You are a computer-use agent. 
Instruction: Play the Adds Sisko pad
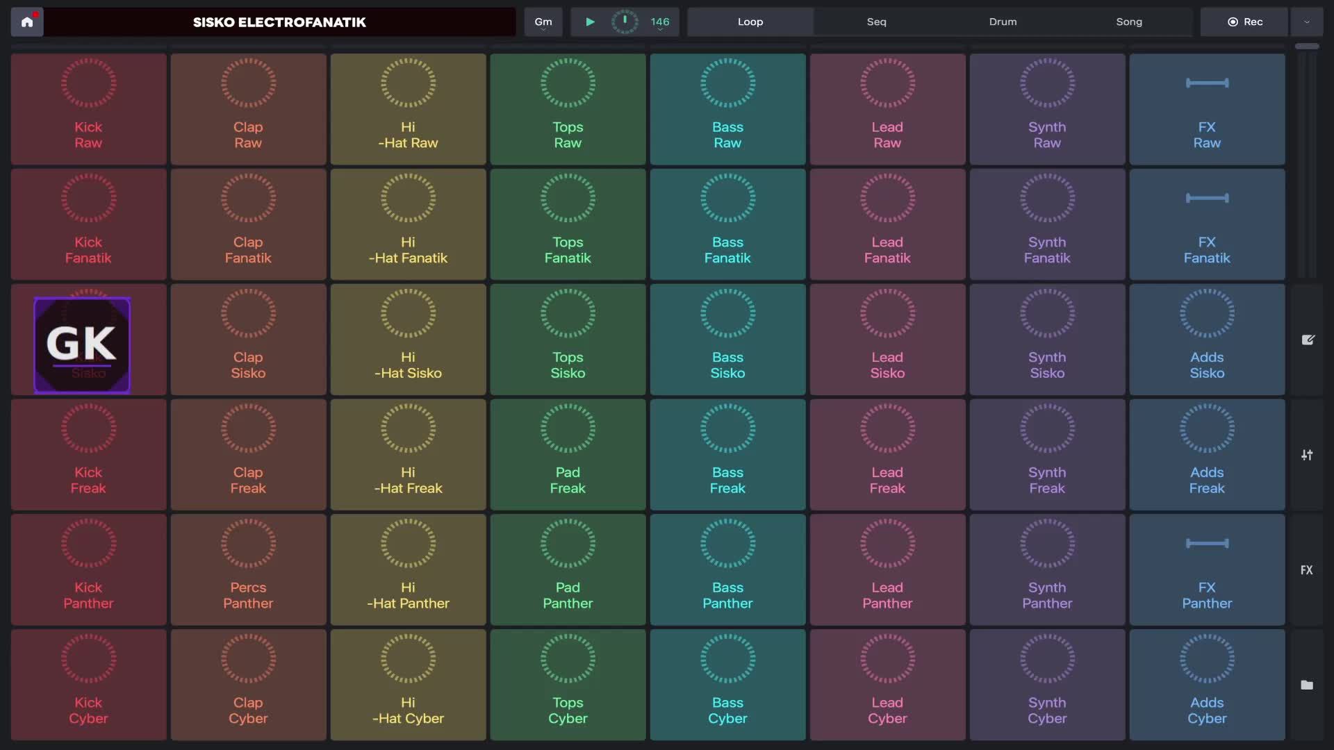pyautogui.click(x=1208, y=340)
